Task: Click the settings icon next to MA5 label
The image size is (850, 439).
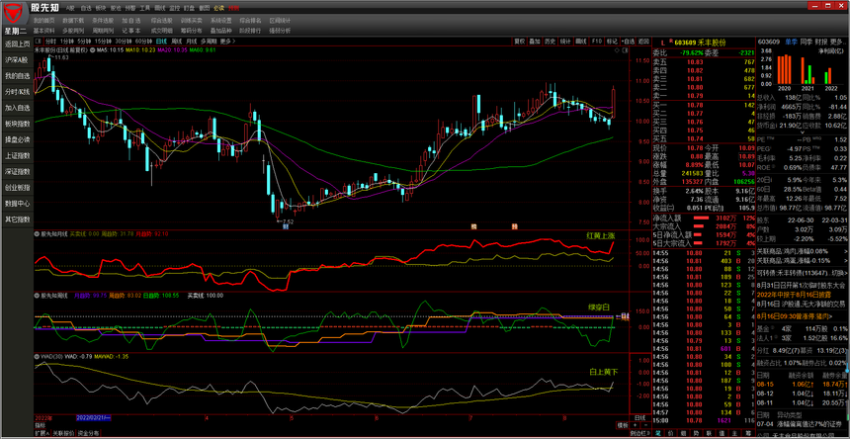Action: point(93,49)
